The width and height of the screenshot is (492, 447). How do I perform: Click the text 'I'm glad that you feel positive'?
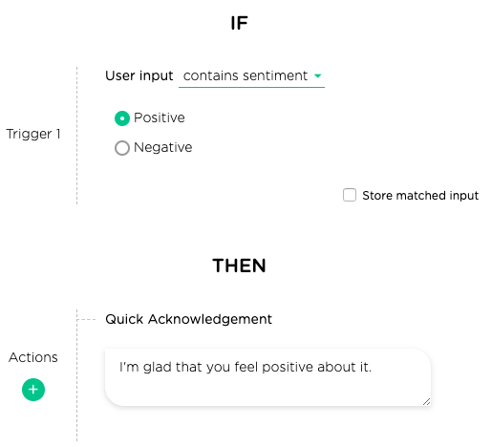[x=216, y=367]
